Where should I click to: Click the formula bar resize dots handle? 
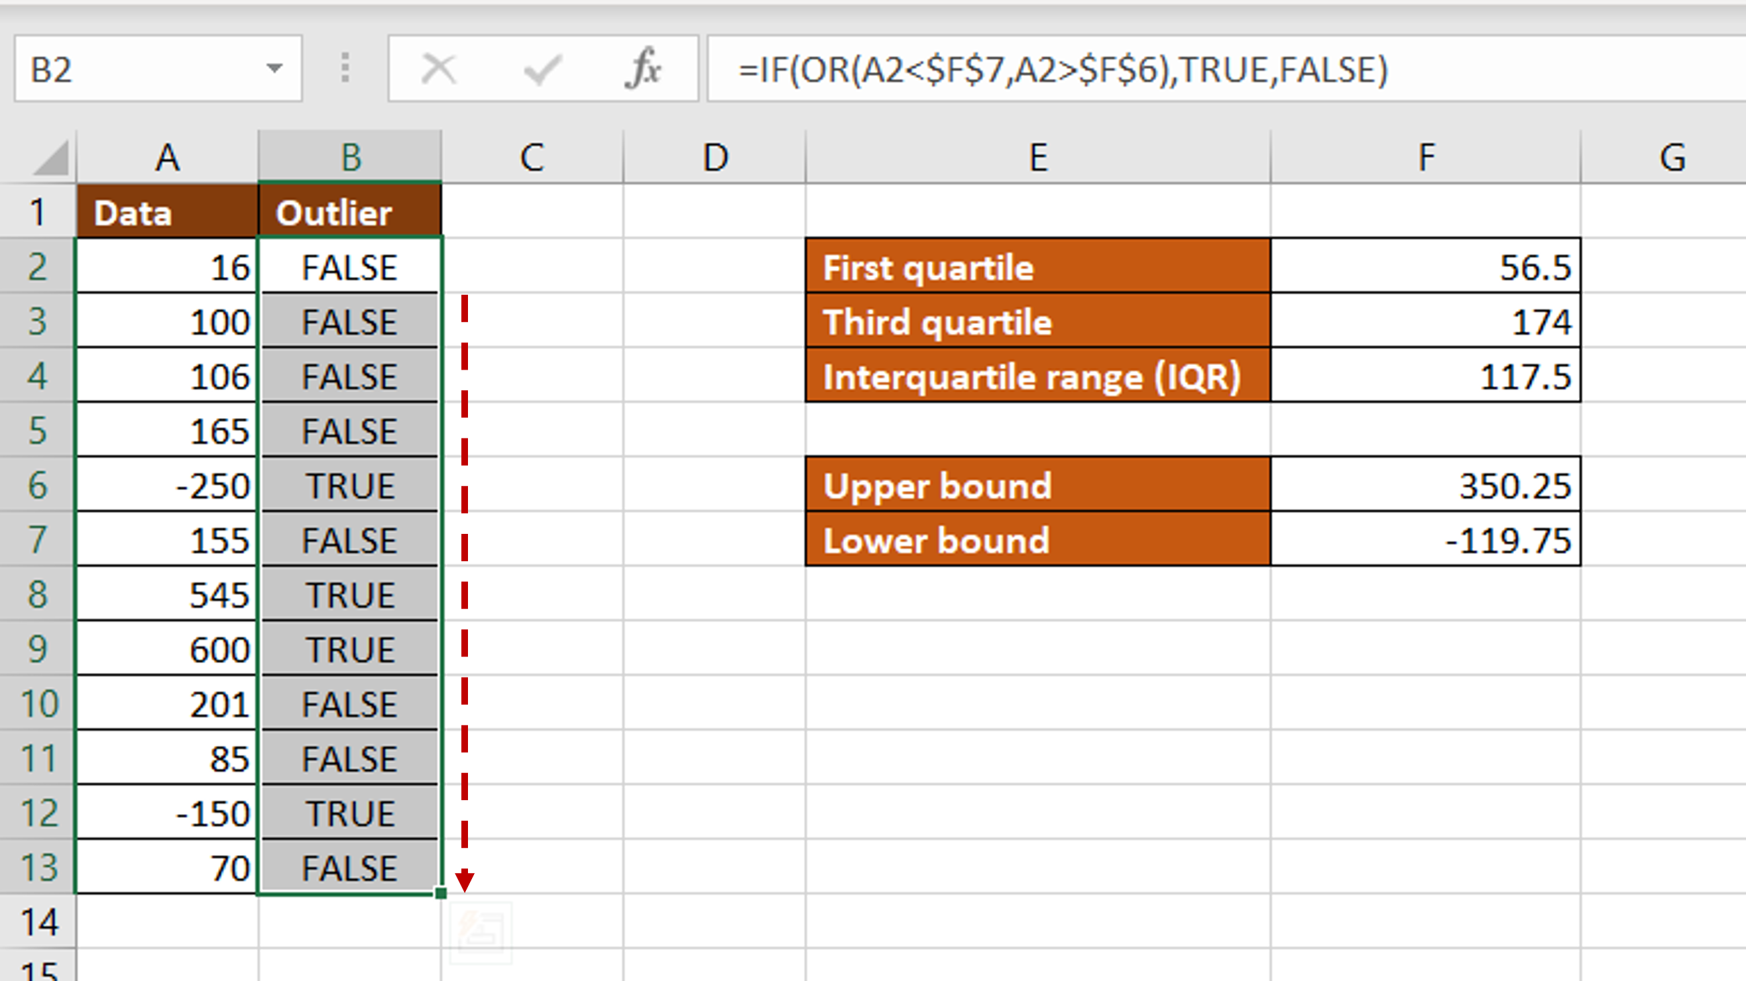pyautogui.click(x=345, y=68)
